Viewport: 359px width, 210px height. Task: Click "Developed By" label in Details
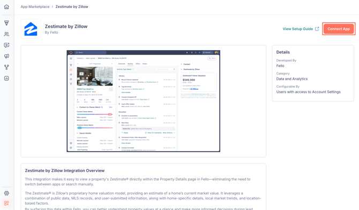(286, 60)
